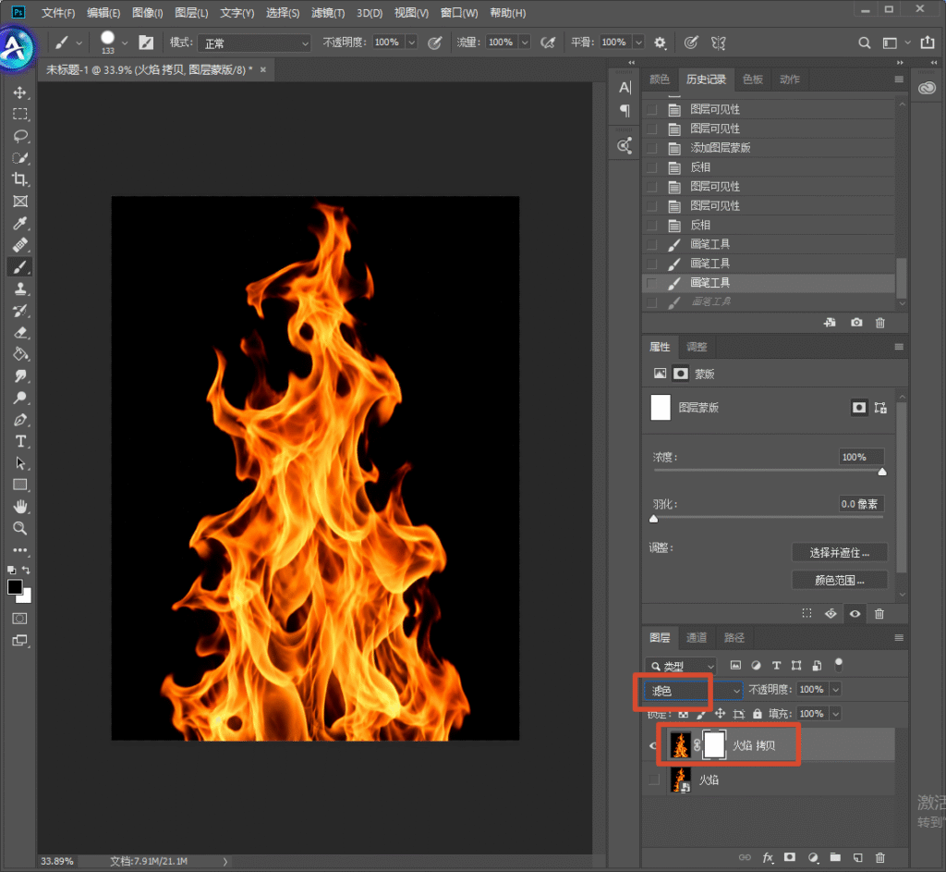The height and width of the screenshot is (872, 946).
Task: Open brush settings gear in options bar
Action: tap(660, 43)
